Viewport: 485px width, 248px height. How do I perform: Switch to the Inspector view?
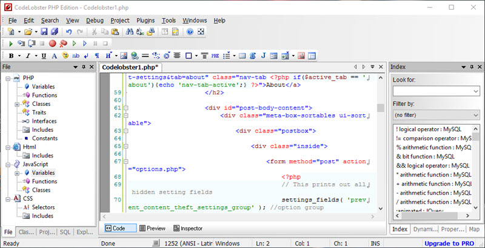click(x=188, y=228)
